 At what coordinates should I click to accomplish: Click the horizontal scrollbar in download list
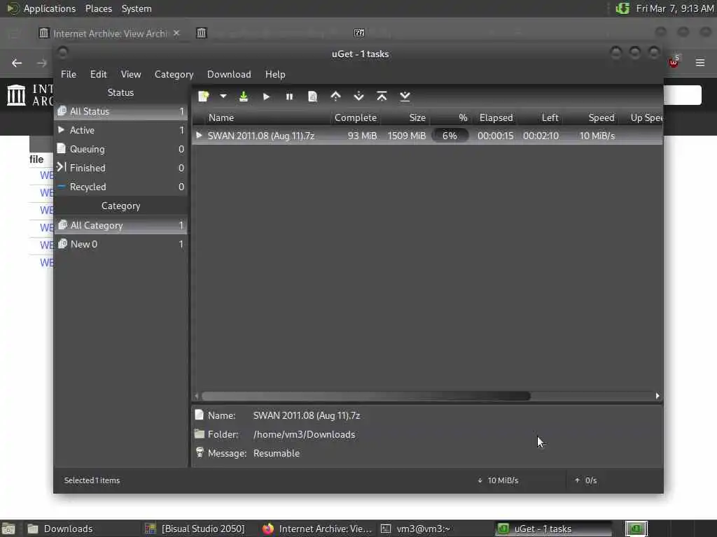(366, 396)
